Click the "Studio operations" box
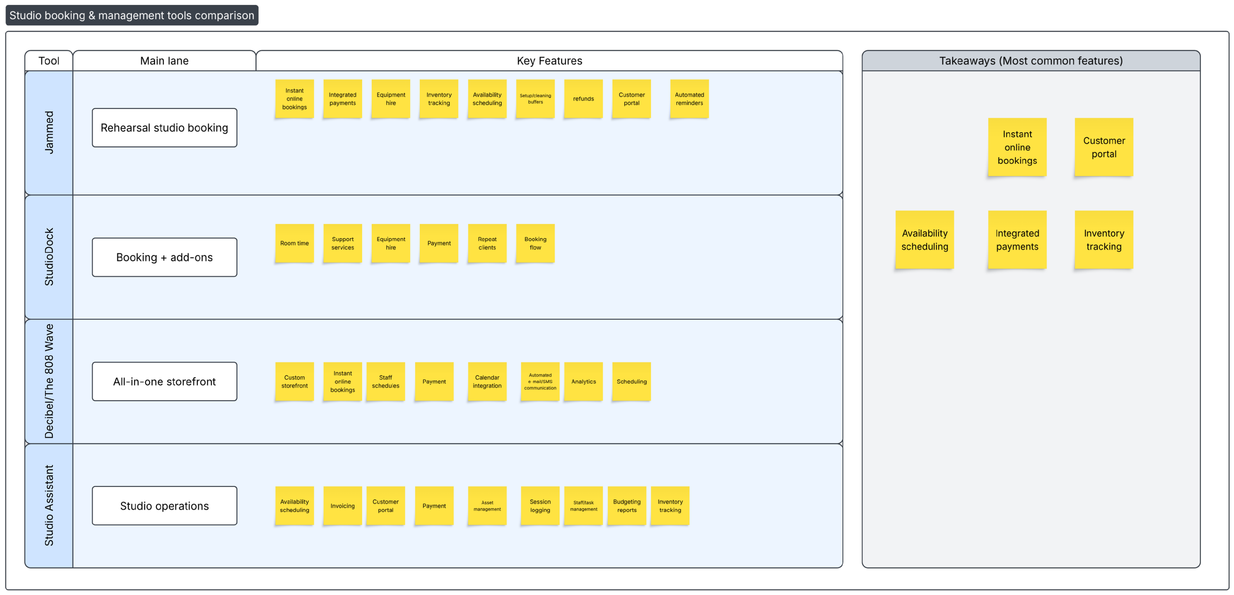Screen dimensions: 1234x595 [164, 506]
